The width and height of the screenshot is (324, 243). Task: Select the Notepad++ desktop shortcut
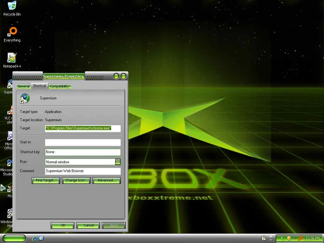tap(12, 60)
